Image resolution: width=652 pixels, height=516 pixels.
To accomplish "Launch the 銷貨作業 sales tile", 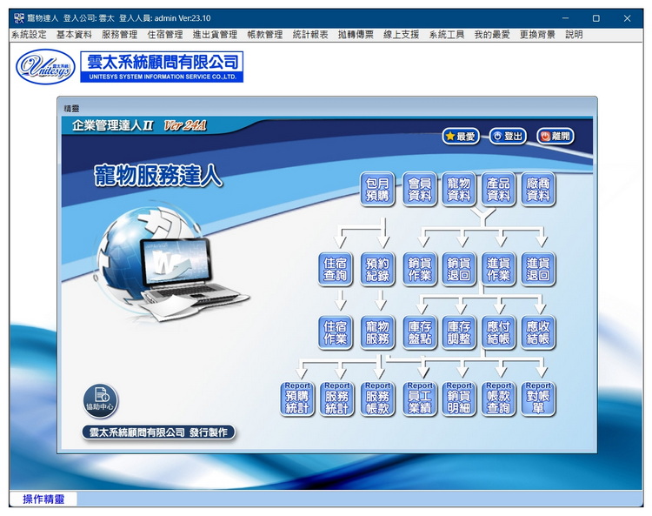I will click(420, 269).
